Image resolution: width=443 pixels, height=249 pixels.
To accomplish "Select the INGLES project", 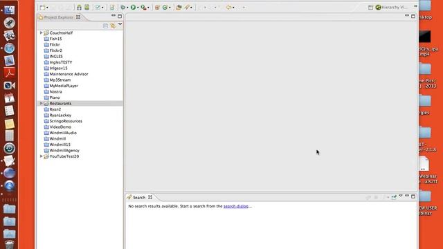I will pos(53,57).
